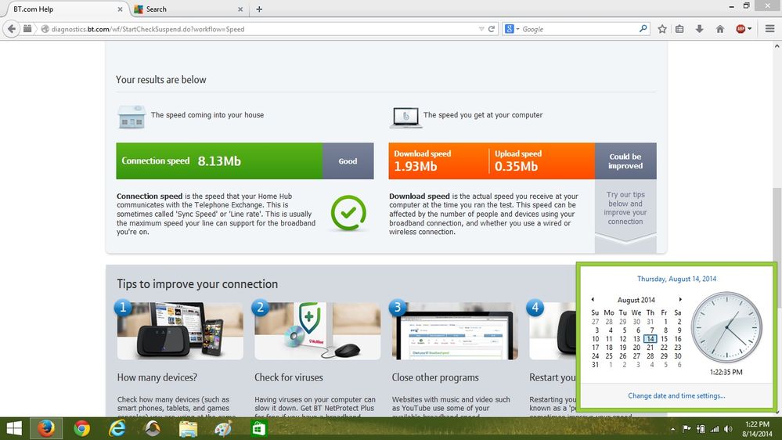Open the bookmarks list icon
This screenshot has height=440, width=782.
pyautogui.click(x=679, y=29)
